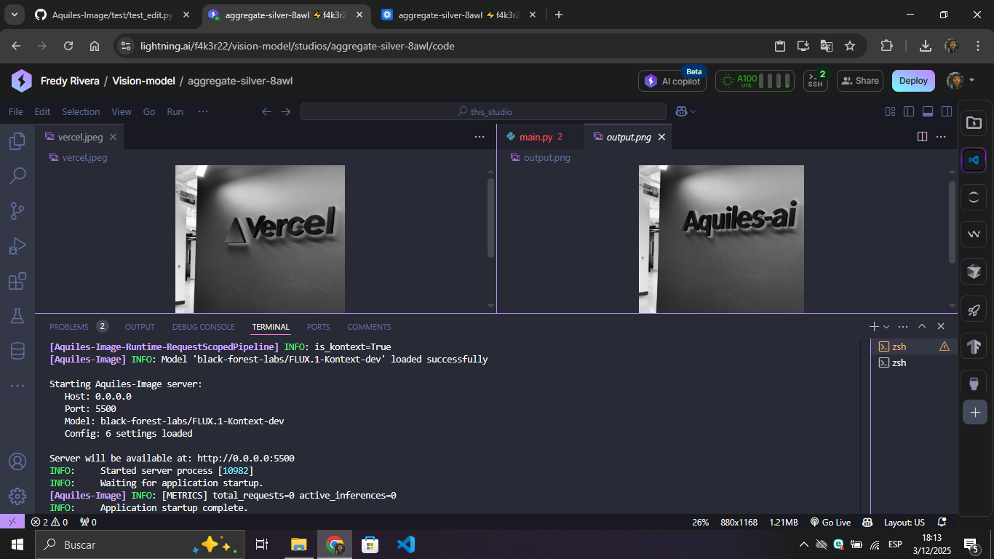Click Go Live in status bar
994x559 pixels.
[x=829, y=522]
